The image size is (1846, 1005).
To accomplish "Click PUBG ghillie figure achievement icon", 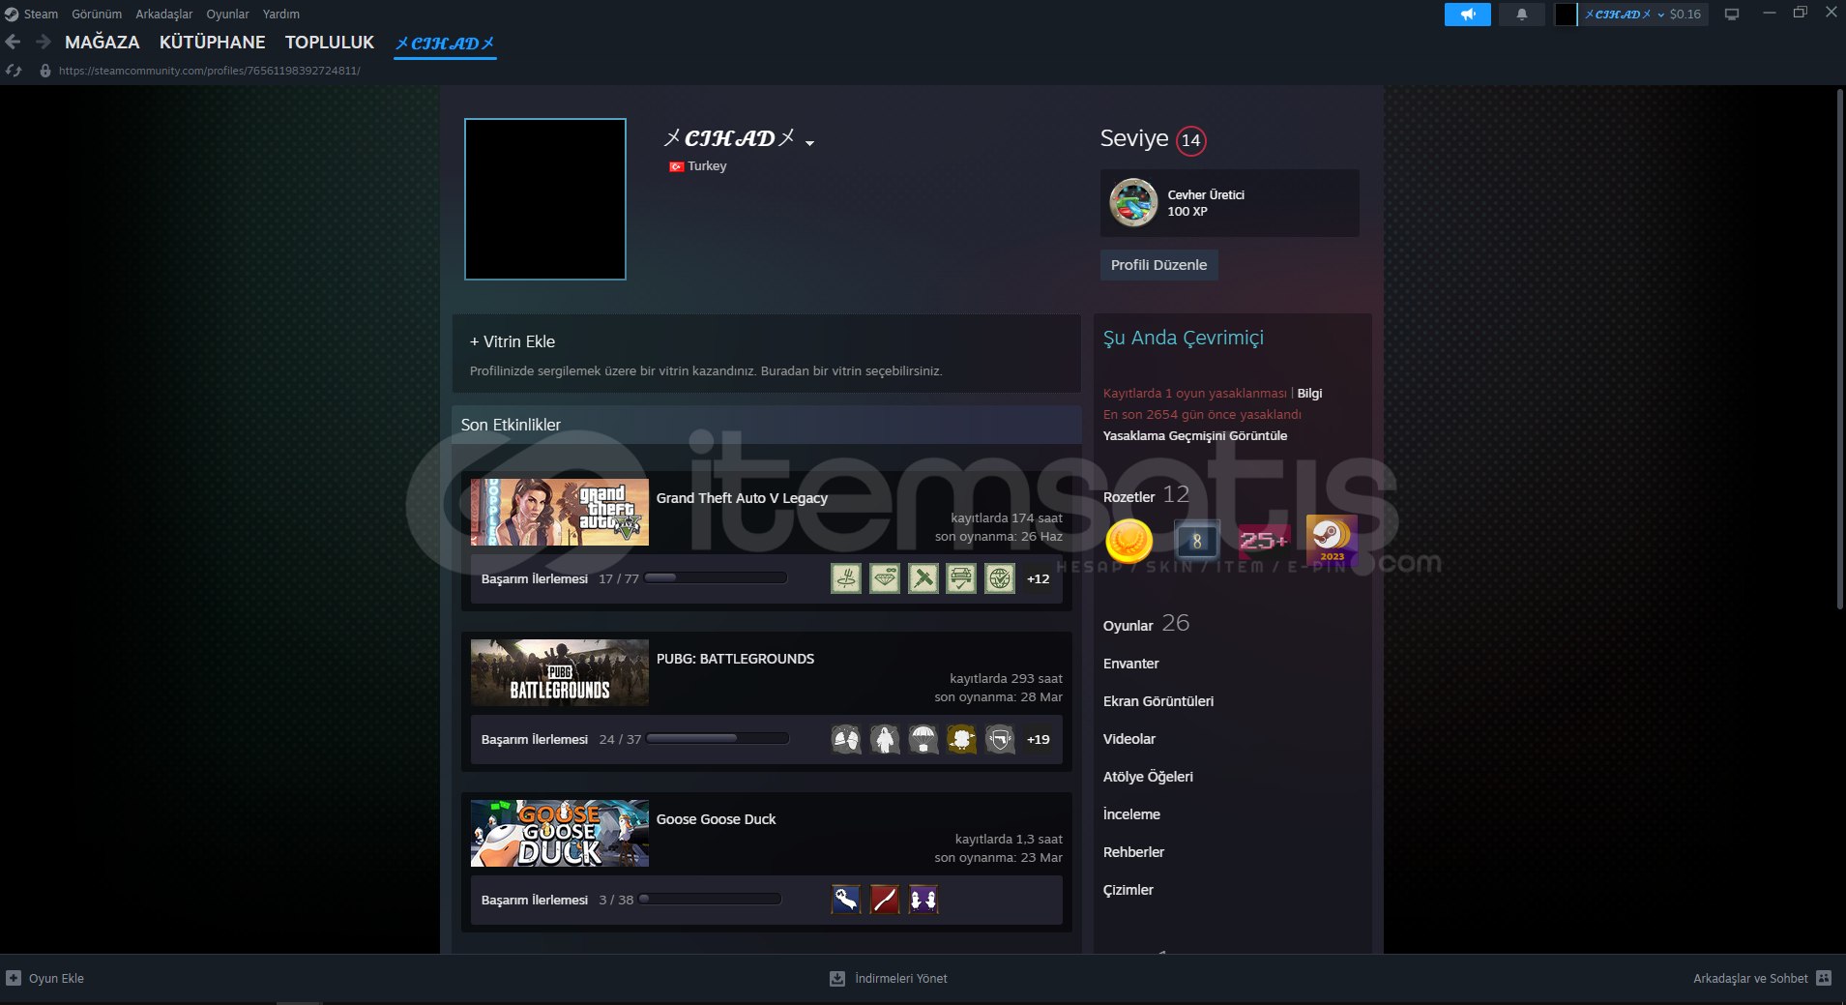I will [x=885, y=739].
